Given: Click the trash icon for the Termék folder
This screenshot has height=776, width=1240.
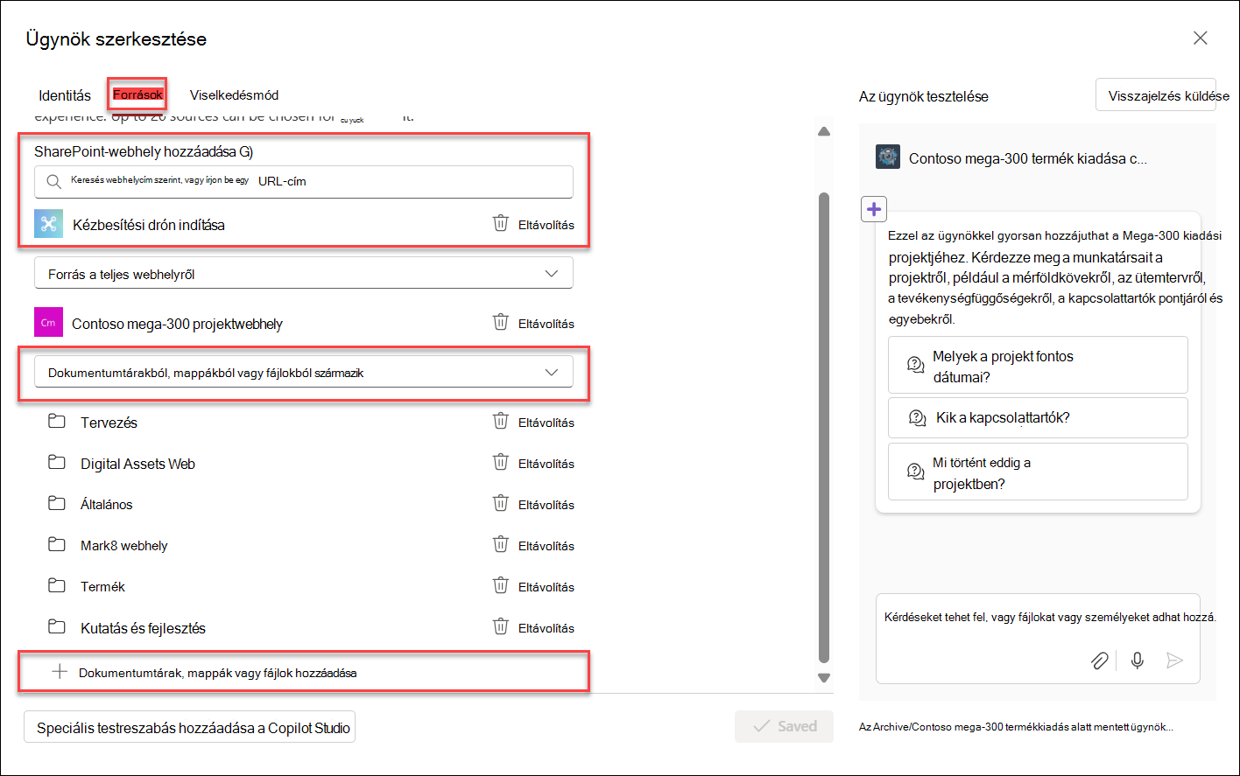Looking at the screenshot, I should [500, 585].
